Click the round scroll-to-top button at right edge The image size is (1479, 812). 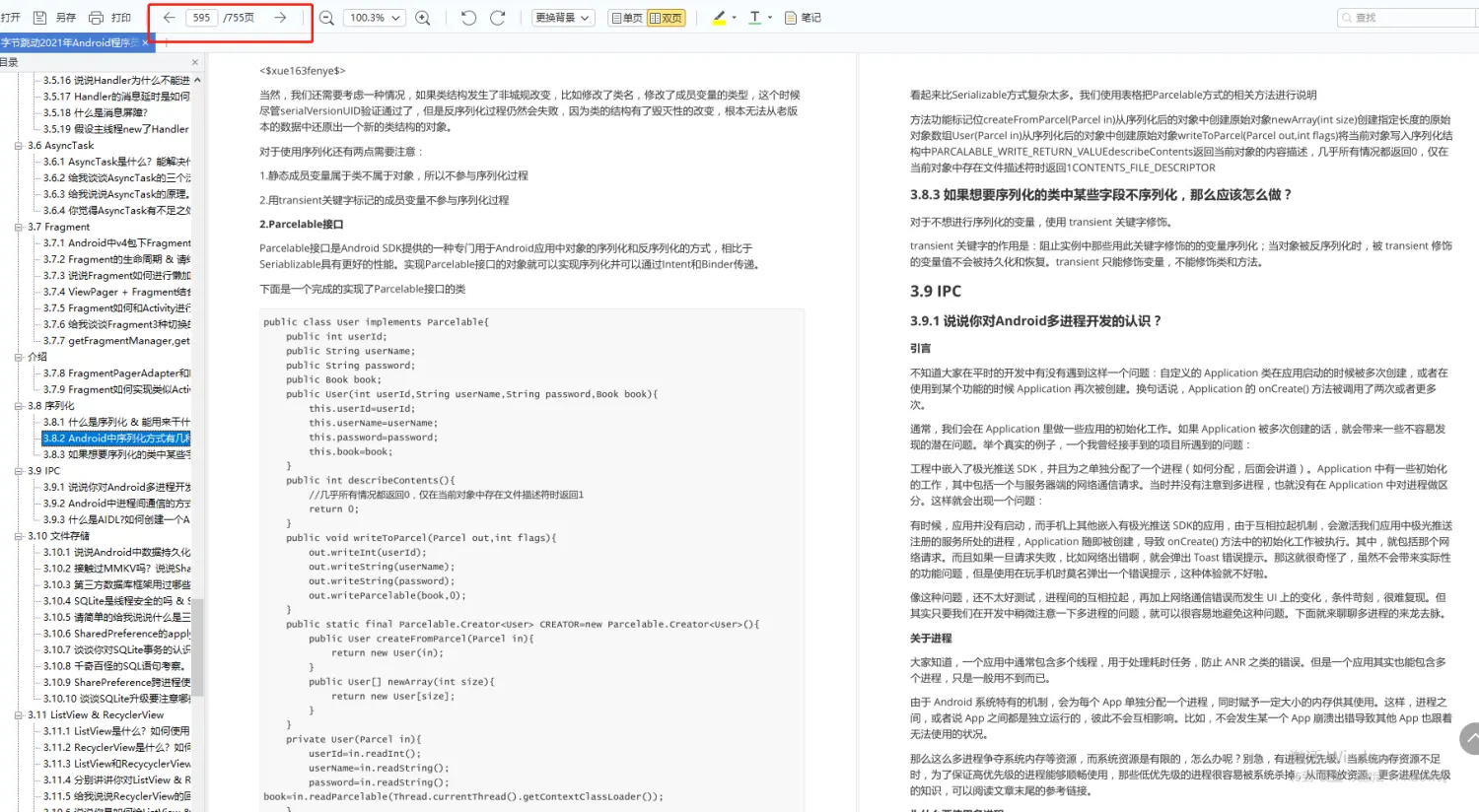[x=1470, y=738]
